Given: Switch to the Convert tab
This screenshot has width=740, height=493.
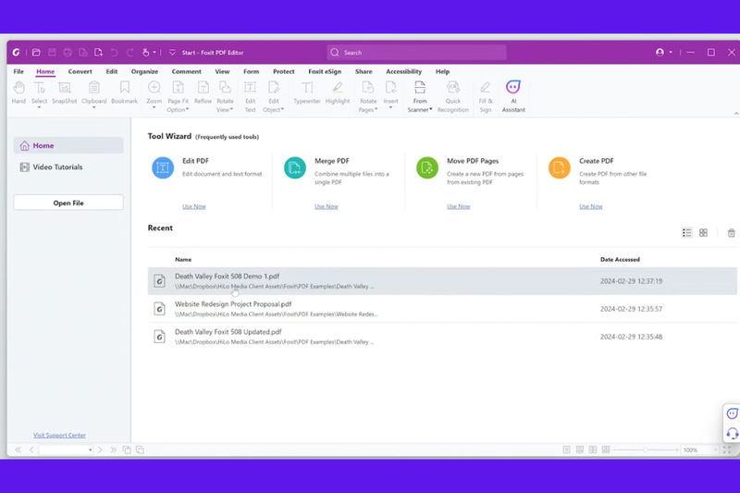Looking at the screenshot, I should [x=80, y=72].
